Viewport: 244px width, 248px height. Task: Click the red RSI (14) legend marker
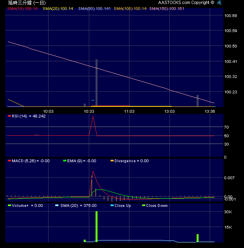click(x=9, y=116)
